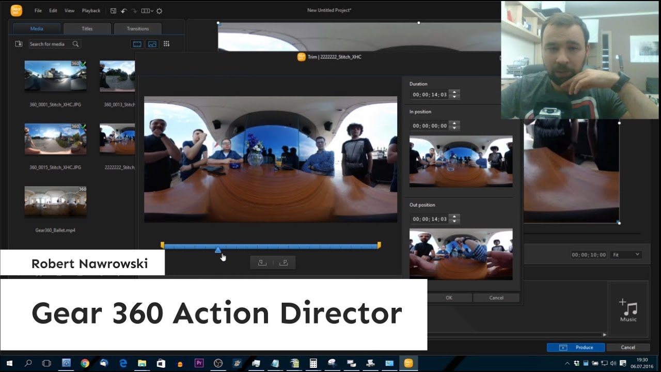Switch to the Transitions tab
The width and height of the screenshot is (661, 372).
(138, 28)
